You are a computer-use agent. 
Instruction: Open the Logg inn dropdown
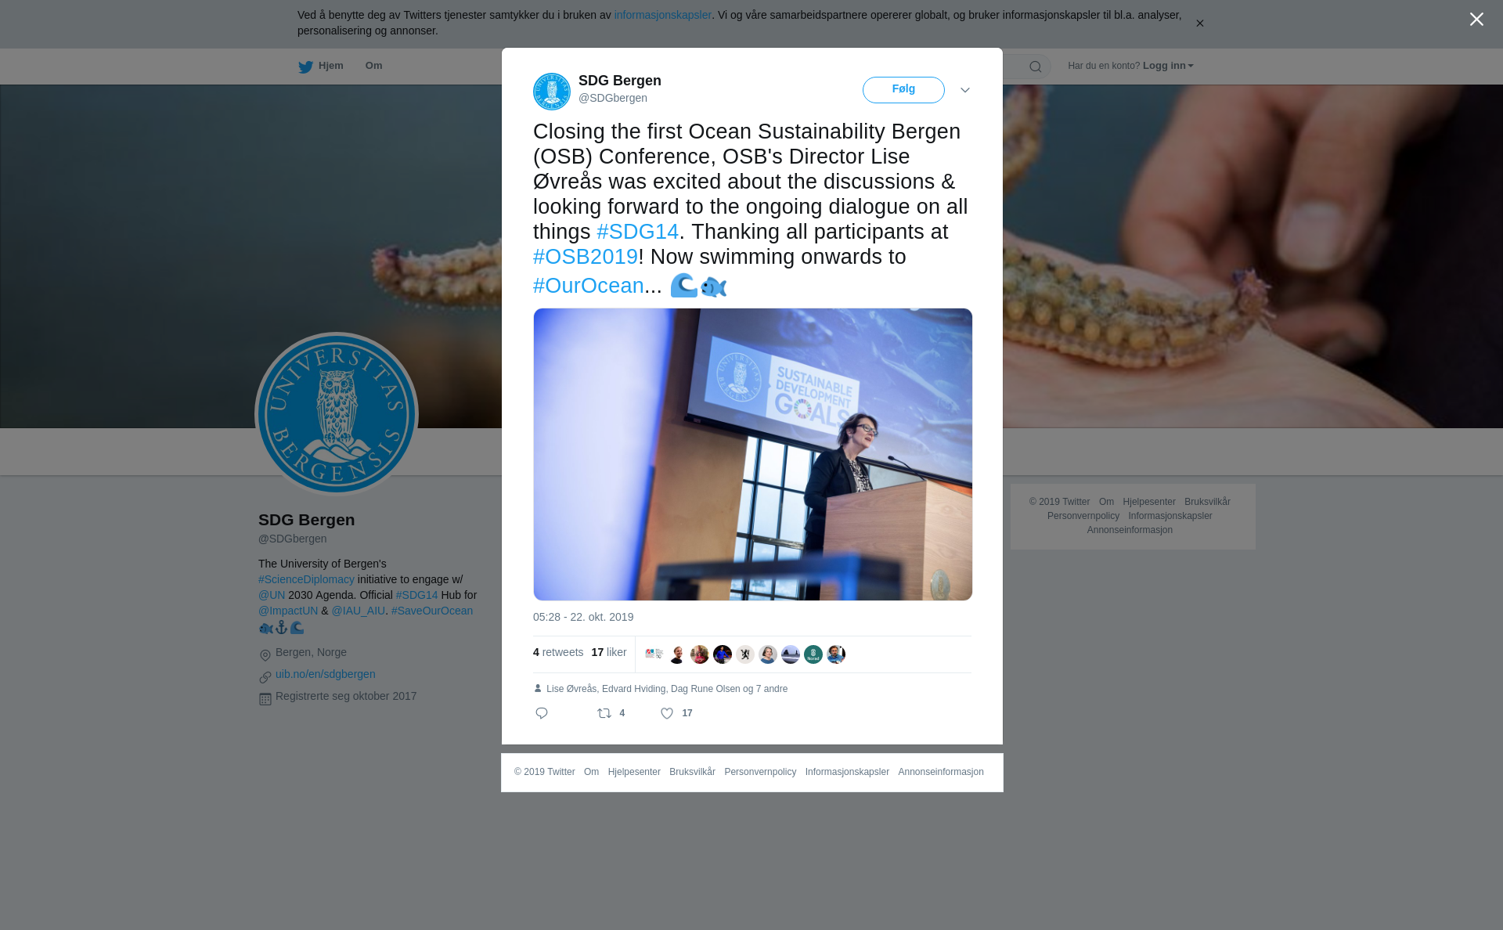tap(1168, 66)
